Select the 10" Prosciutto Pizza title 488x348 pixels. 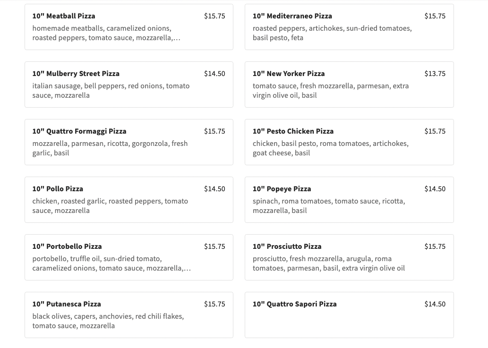(287, 246)
